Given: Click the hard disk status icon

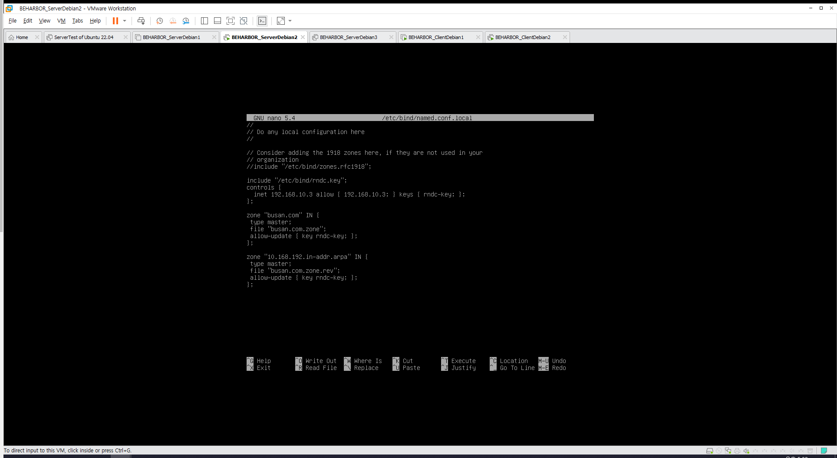Looking at the screenshot, I should (x=710, y=451).
